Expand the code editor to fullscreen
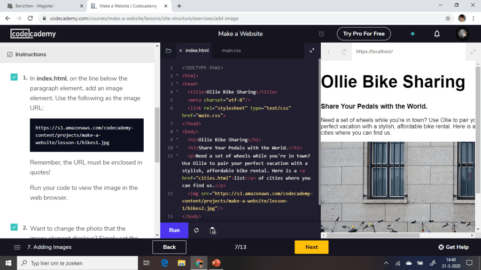 (312, 51)
